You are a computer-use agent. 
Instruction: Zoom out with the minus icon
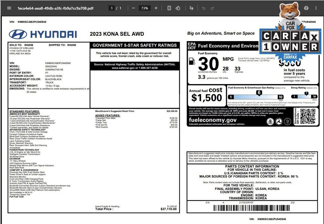pyautogui.click(x=133, y=8)
